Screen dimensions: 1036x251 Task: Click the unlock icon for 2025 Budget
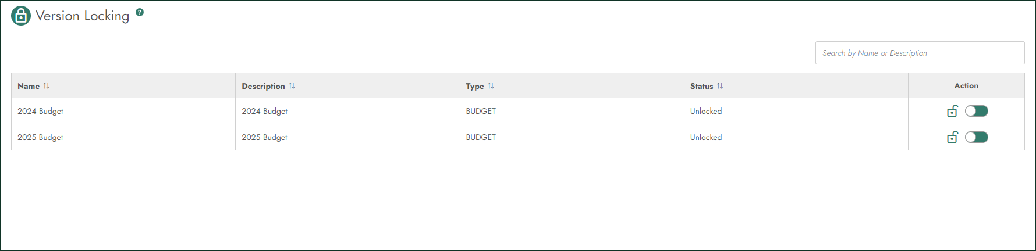[952, 137]
